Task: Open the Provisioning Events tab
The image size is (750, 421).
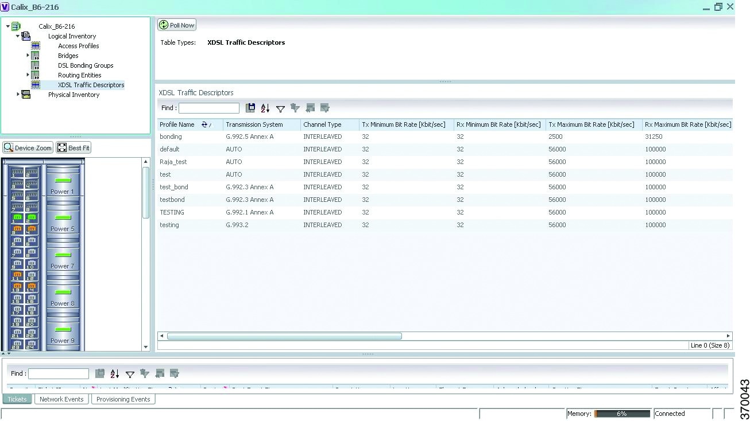Action: click(123, 399)
